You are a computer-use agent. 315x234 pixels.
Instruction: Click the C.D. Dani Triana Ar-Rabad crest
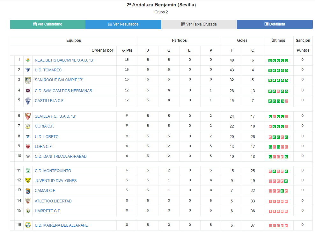pyautogui.click(x=28, y=156)
